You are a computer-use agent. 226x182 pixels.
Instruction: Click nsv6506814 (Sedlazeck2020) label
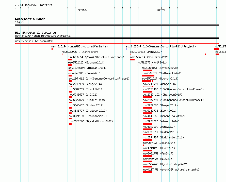(x=150, y=57)
